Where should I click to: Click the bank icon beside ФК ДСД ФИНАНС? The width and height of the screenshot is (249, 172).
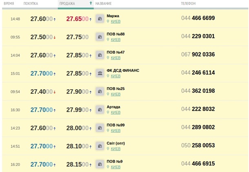click(x=100, y=73)
